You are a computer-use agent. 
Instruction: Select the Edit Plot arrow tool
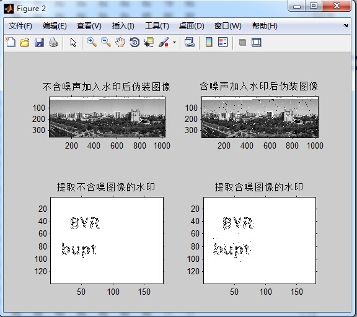coord(73,42)
